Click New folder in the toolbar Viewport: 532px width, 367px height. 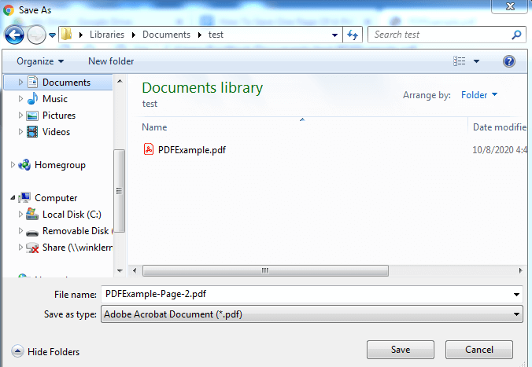pos(111,61)
